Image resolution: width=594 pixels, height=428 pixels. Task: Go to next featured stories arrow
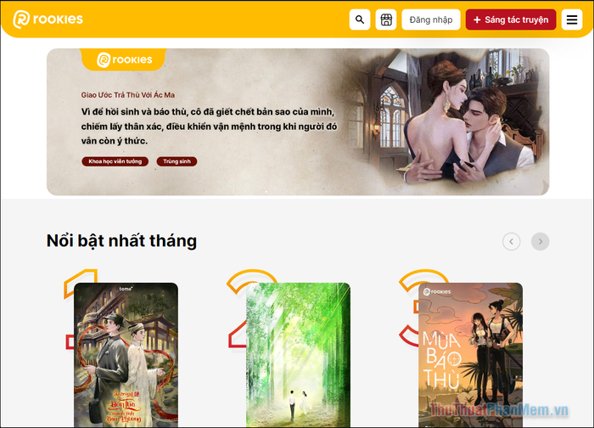click(x=541, y=241)
